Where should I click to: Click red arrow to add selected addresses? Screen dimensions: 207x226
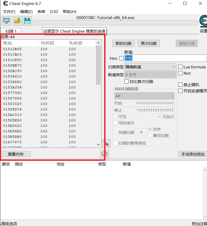[x=106, y=143]
